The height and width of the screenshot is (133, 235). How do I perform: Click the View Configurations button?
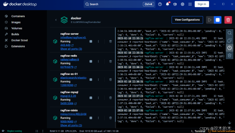[187, 20]
